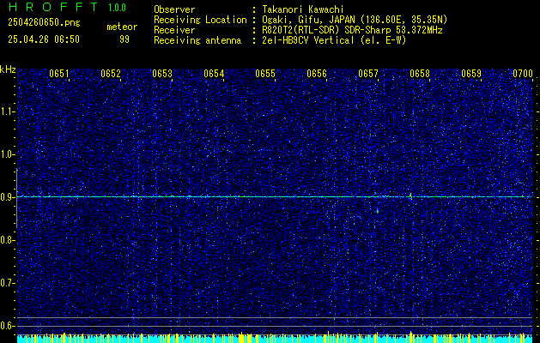Click the 1.1 kHz axis label
Screen dimensions: 540x343
8,111
